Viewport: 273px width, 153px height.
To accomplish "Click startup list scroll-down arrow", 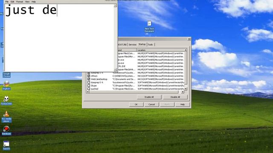I will coord(186,89).
